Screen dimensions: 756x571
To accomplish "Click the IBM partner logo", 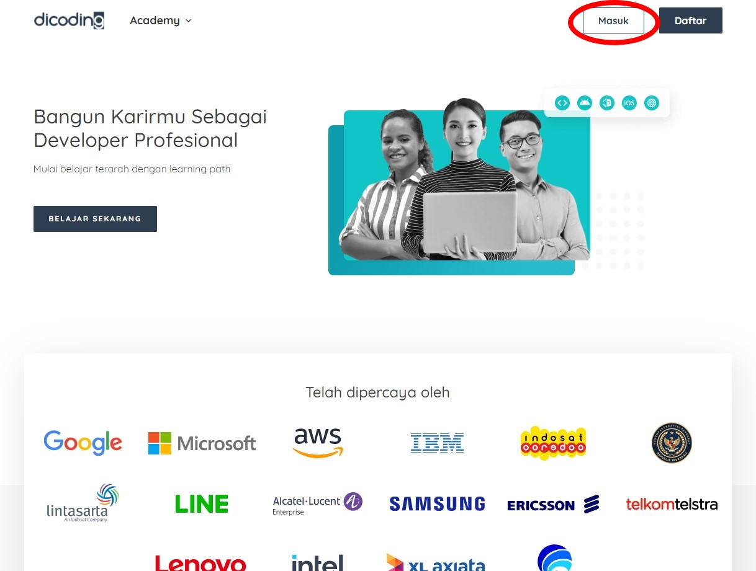I will pyautogui.click(x=436, y=442).
